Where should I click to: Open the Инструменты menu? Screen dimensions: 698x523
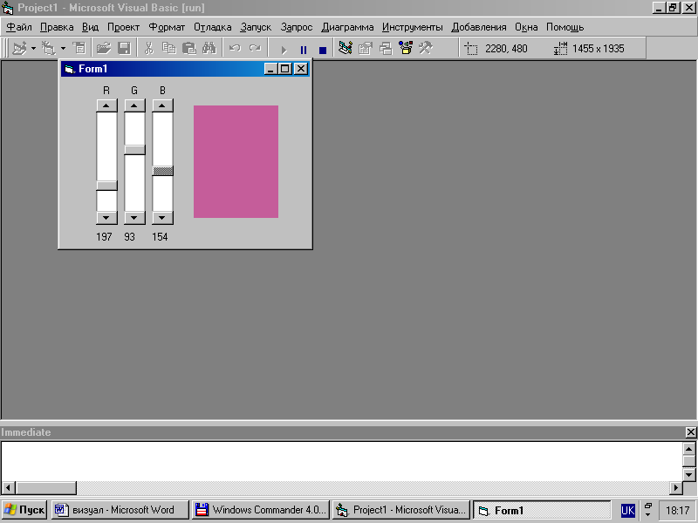[412, 27]
